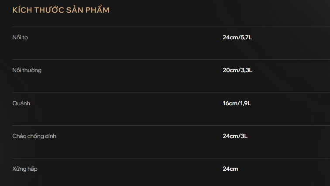Click '16cm' in the Quánh value
This screenshot has width=330, height=186.
[x=230, y=103]
